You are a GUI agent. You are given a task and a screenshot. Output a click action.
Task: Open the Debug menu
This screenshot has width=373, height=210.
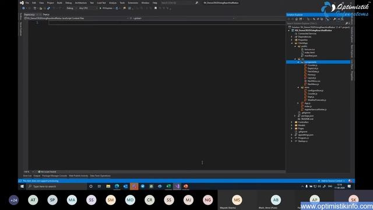click(69, 3)
